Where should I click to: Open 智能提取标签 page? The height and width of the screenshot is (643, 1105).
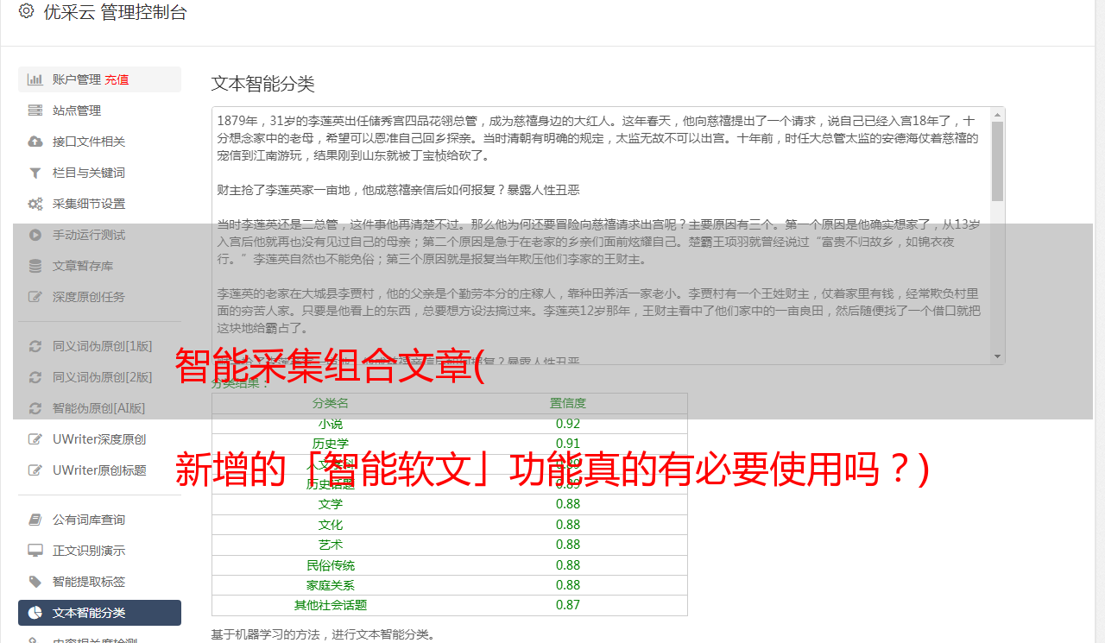point(99,582)
